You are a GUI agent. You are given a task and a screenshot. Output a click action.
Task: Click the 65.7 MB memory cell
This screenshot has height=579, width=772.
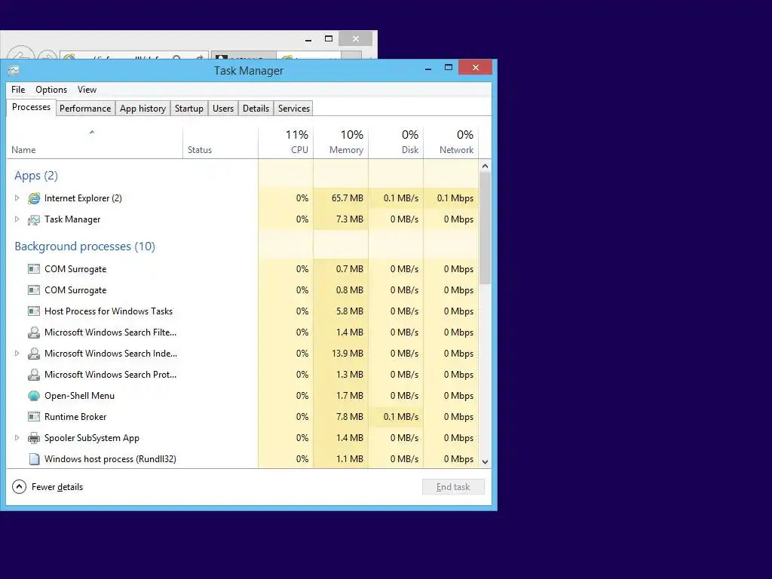tap(341, 198)
